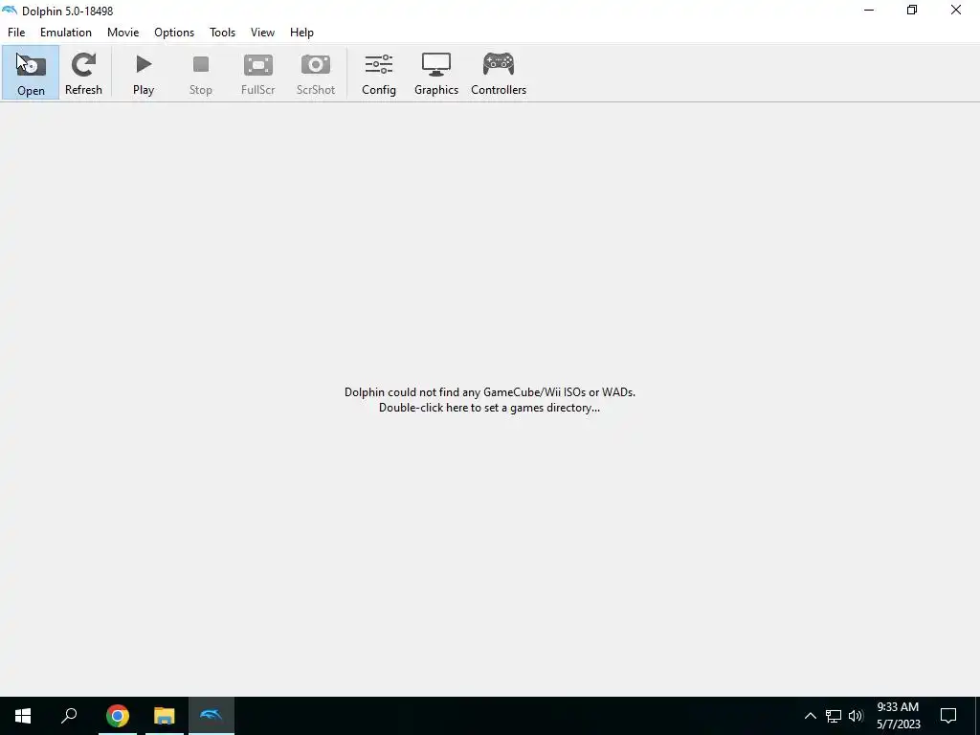Stop emulation with Stop icon

coord(201,73)
